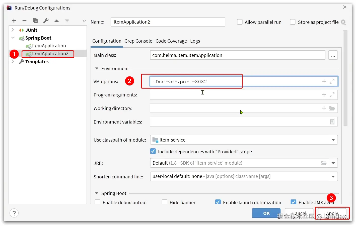Click the Edit Templates wrench icon

46,21
